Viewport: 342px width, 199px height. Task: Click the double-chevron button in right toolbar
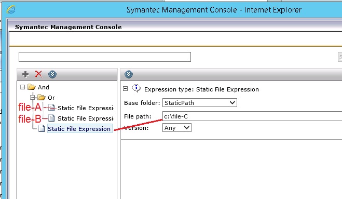point(129,74)
